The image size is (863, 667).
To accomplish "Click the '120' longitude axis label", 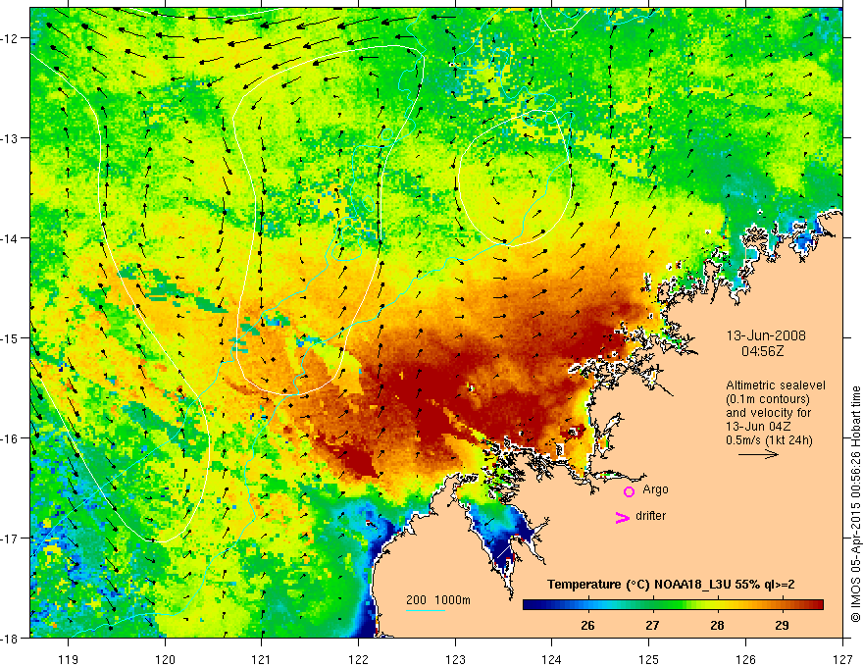I will point(165,659).
